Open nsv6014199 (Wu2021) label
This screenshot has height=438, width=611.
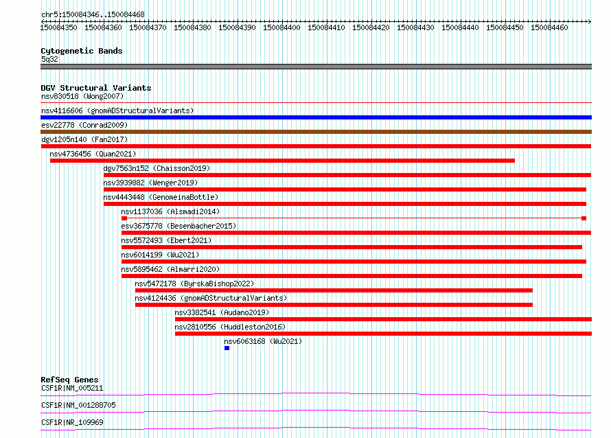point(160,255)
